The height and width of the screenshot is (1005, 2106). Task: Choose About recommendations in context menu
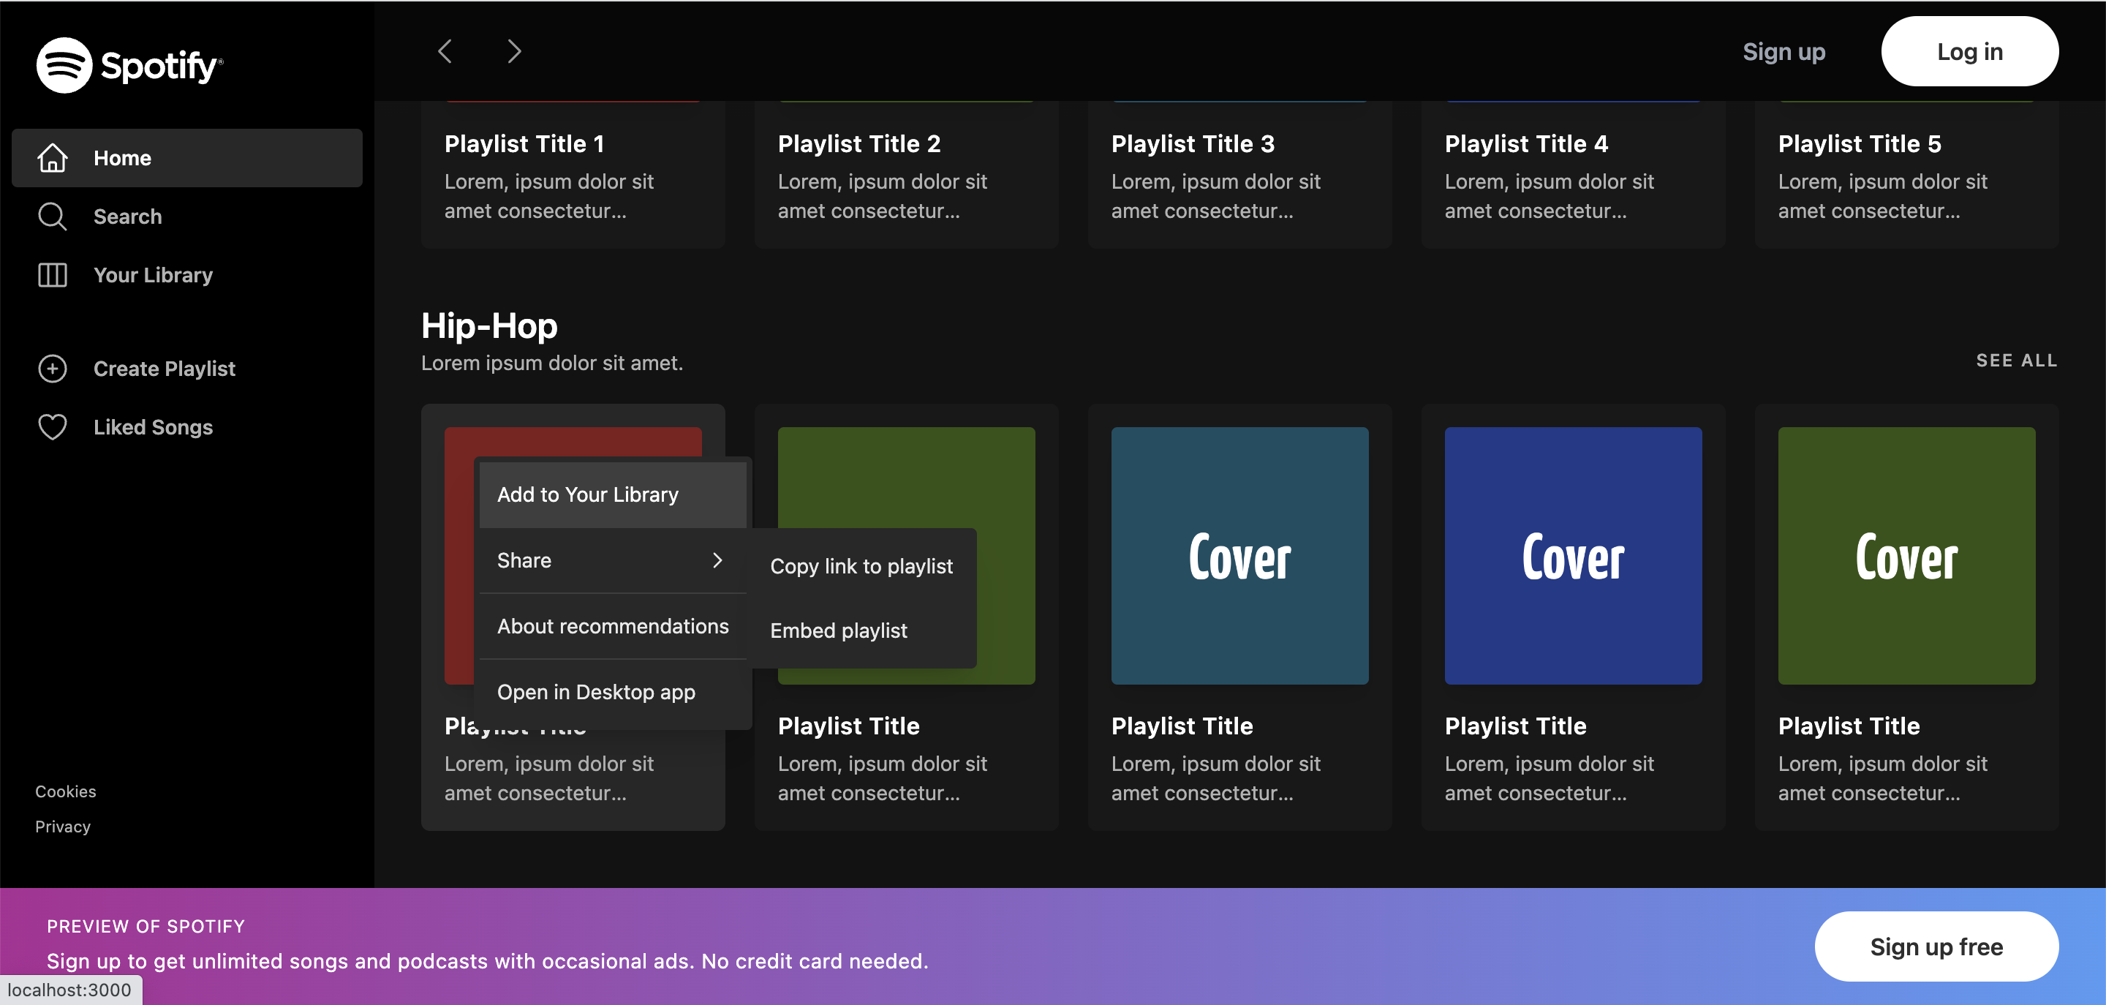(x=611, y=626)
